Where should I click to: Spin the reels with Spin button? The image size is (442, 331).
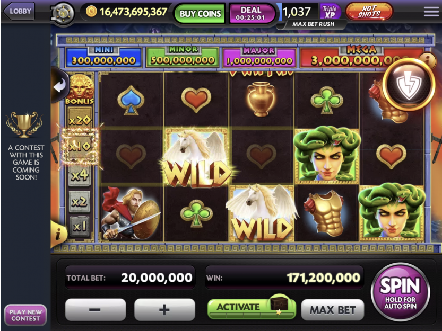(x=400, y=292)
